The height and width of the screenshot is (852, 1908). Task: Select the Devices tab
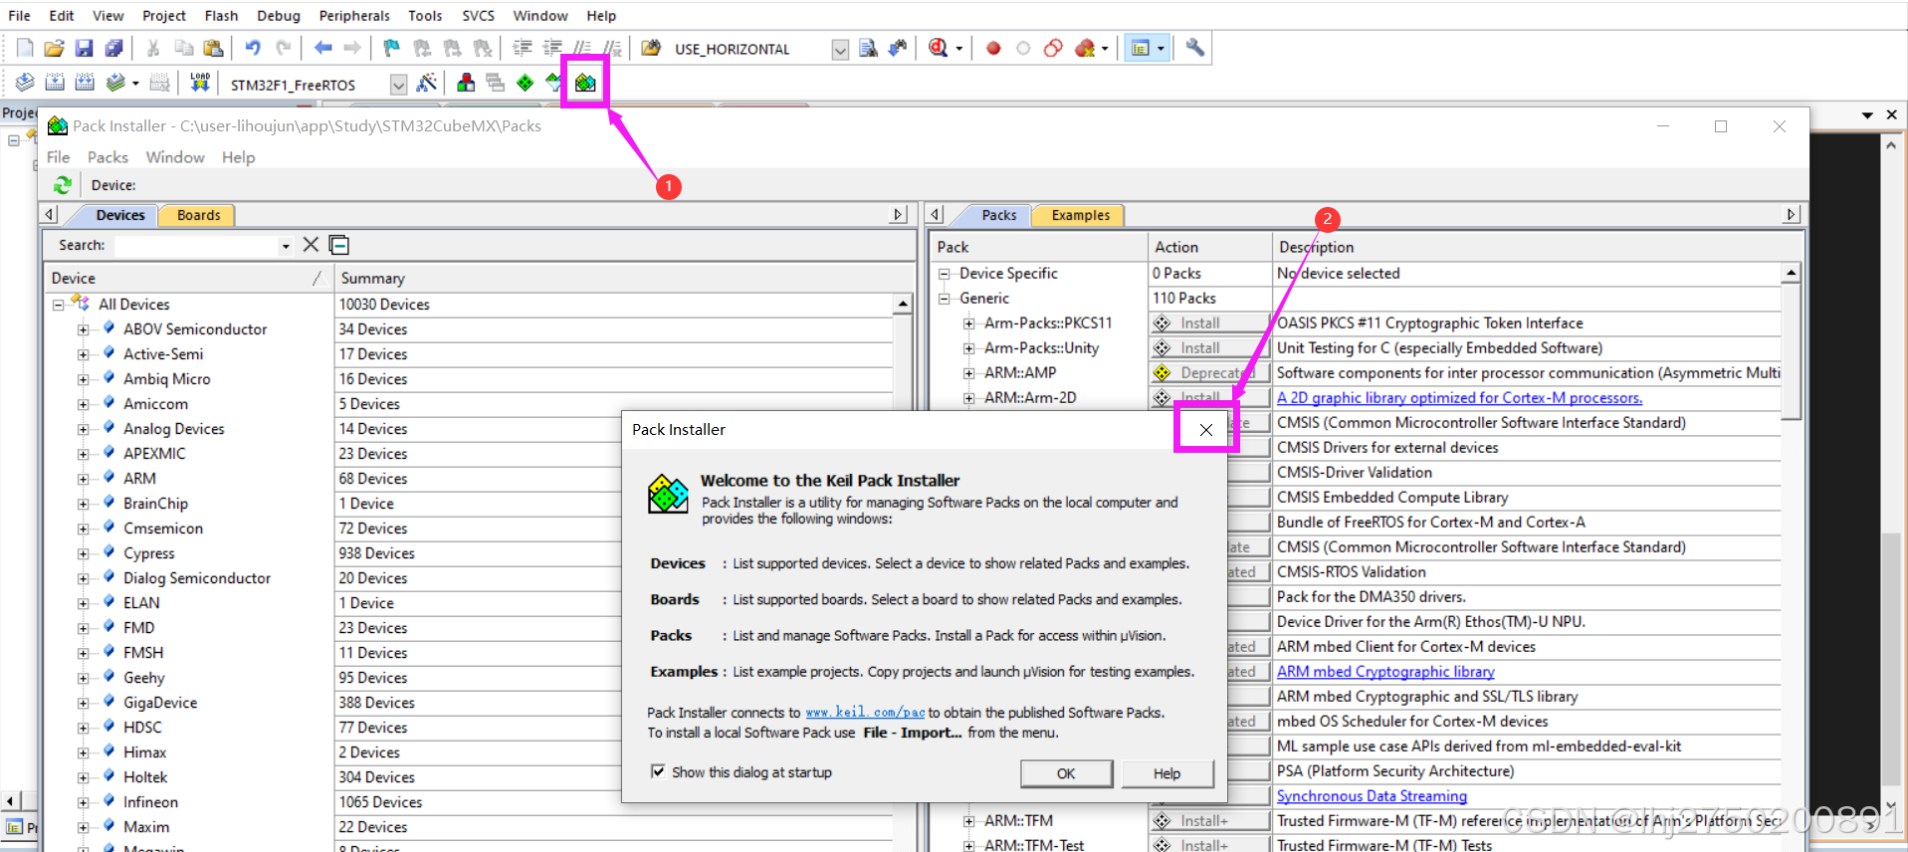120,215
